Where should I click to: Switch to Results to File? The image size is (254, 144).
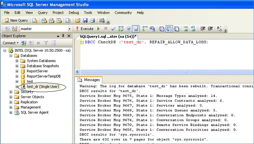(x=176, y=29)
